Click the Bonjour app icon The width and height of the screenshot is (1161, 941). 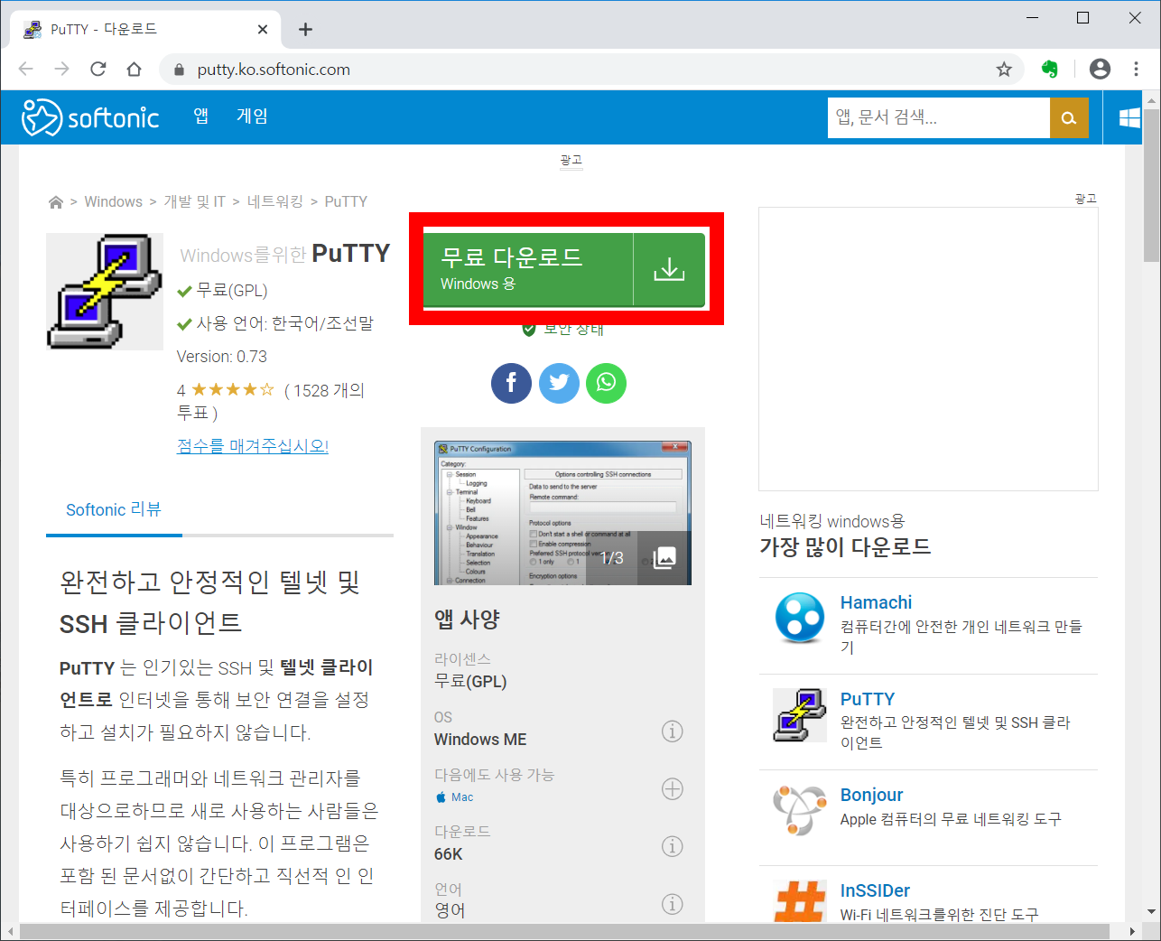[800, 810]
